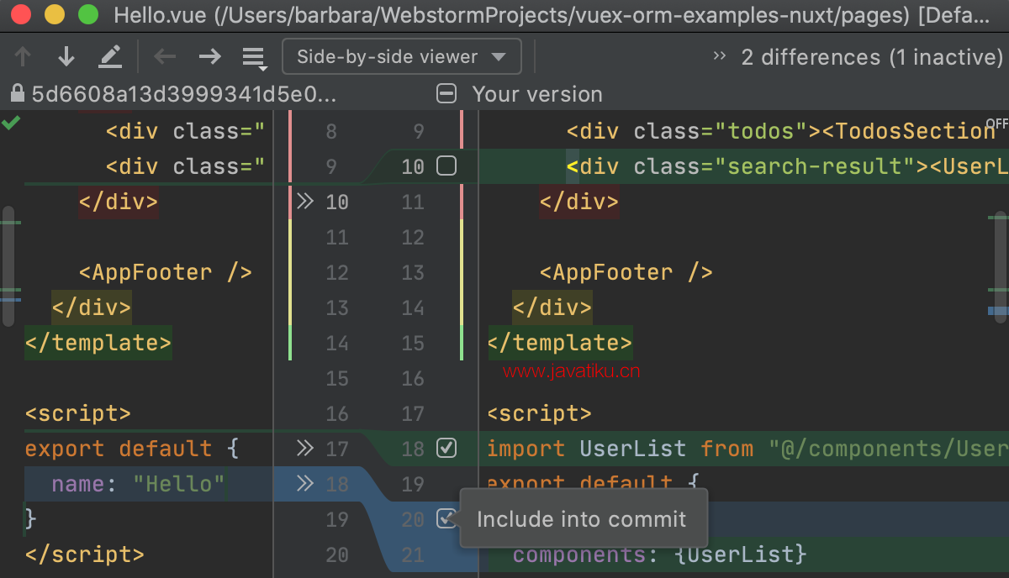Compare next file using the right arrow
The width and height of the screenshot is (1009, 578).
pos(209,56)
